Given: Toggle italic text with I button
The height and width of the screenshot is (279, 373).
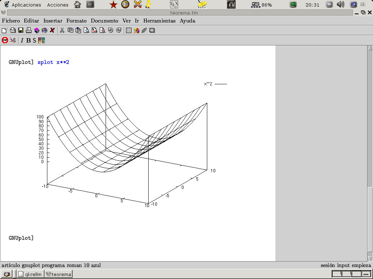Looking at the screenshot, I should (x=22, y=40).
